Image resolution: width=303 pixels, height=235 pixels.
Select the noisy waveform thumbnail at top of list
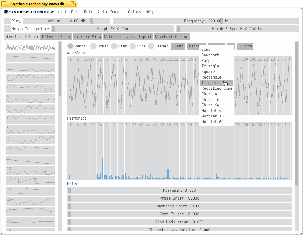(x=30, y=47)
